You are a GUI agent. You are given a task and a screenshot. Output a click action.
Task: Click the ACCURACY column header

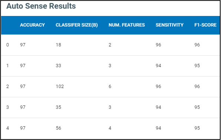point(32,25)
